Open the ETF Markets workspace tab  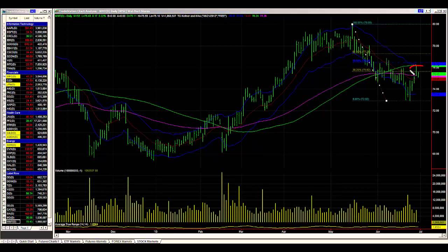coord(72,241)
